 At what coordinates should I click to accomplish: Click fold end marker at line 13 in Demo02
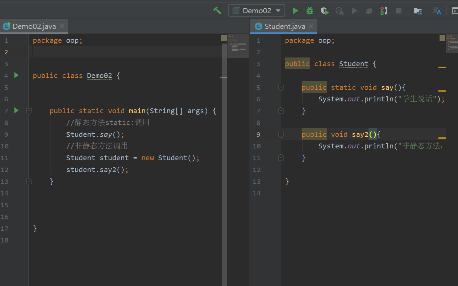click(29, 181)
